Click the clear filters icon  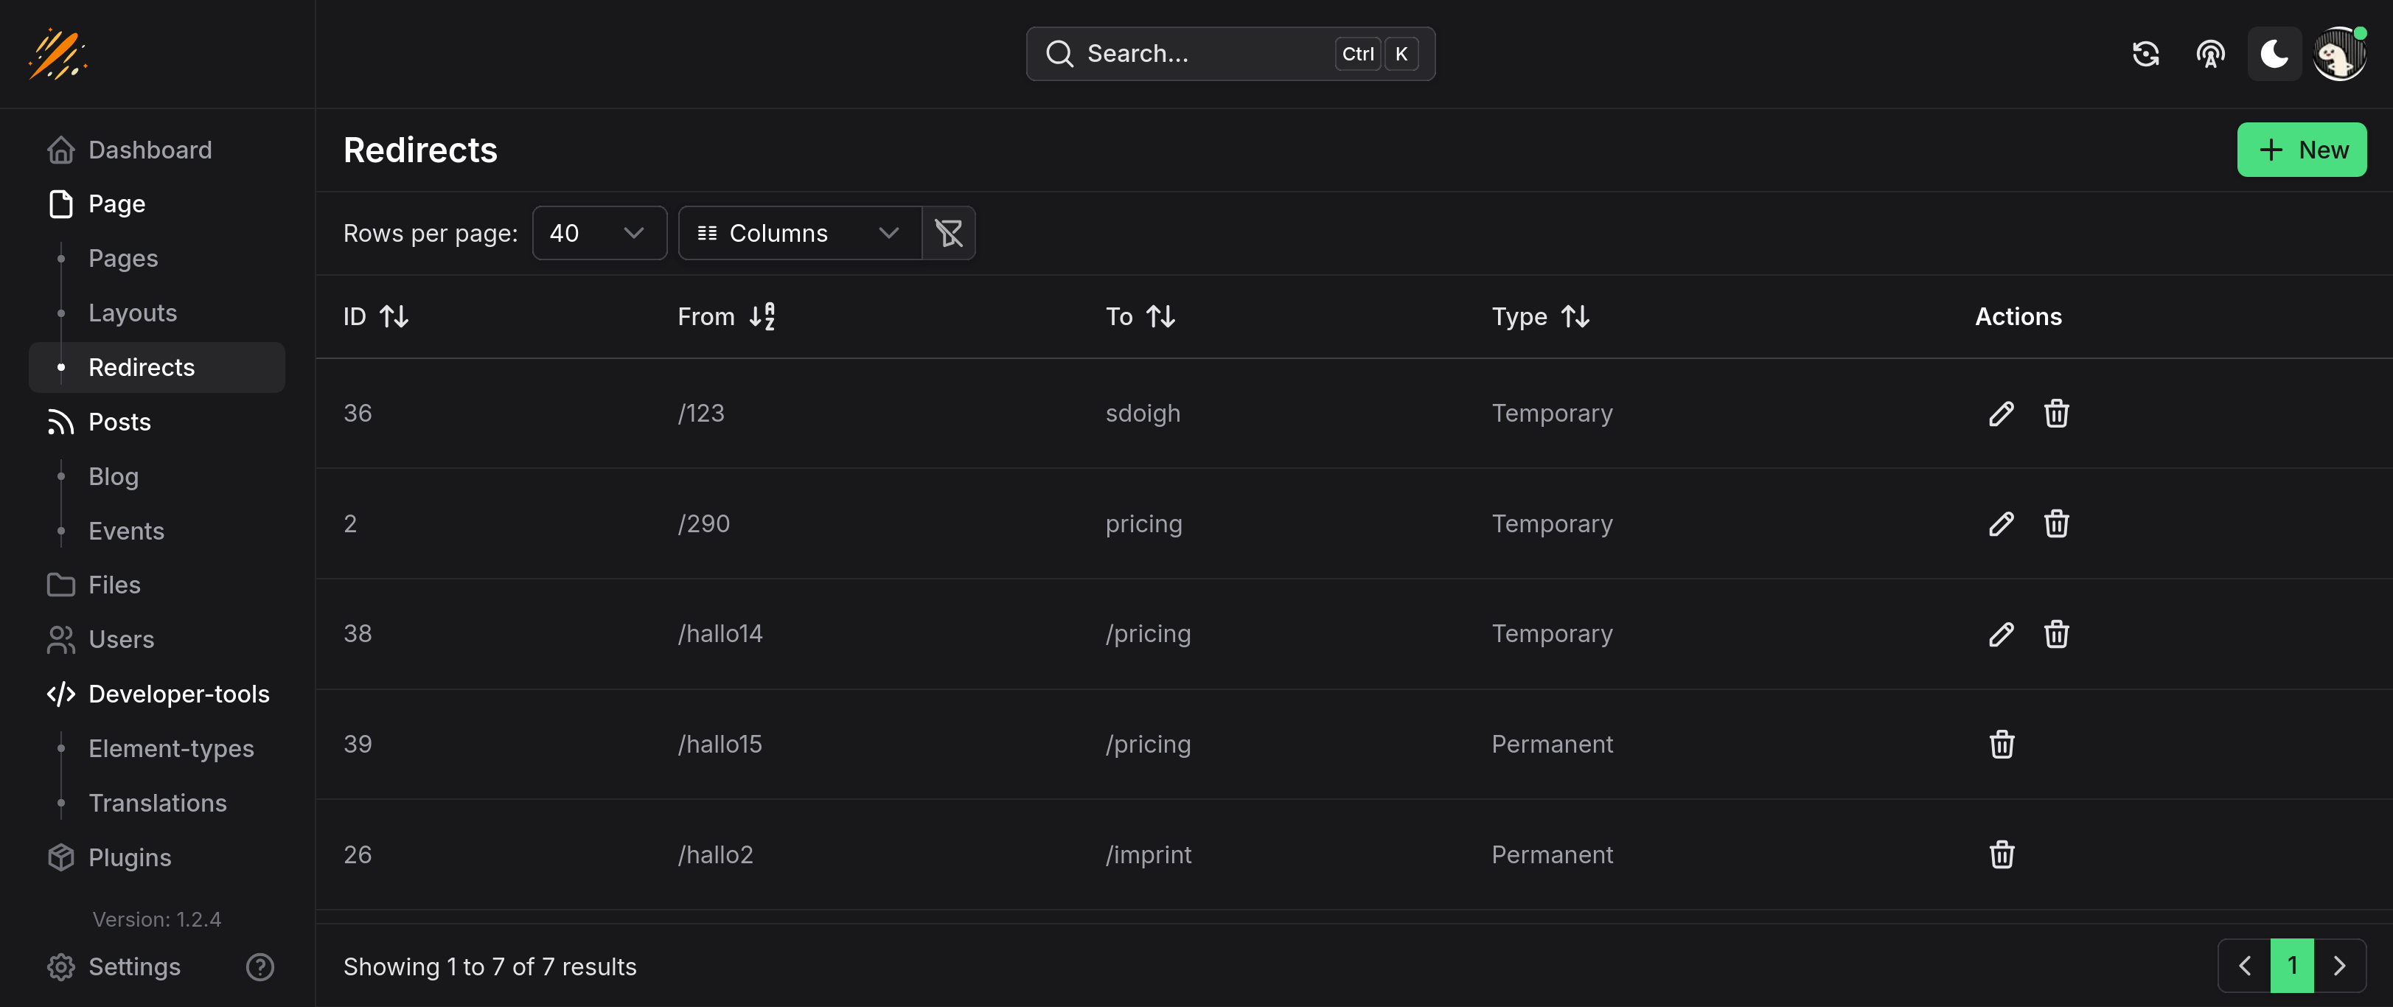point(949,233)
